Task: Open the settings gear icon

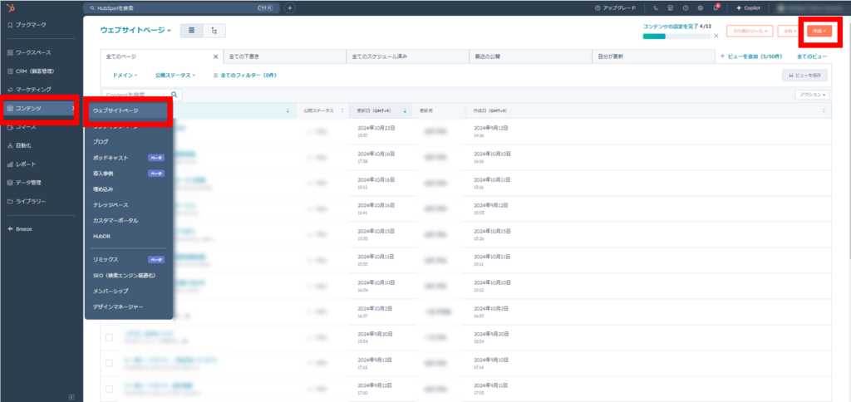Action: 700,7
